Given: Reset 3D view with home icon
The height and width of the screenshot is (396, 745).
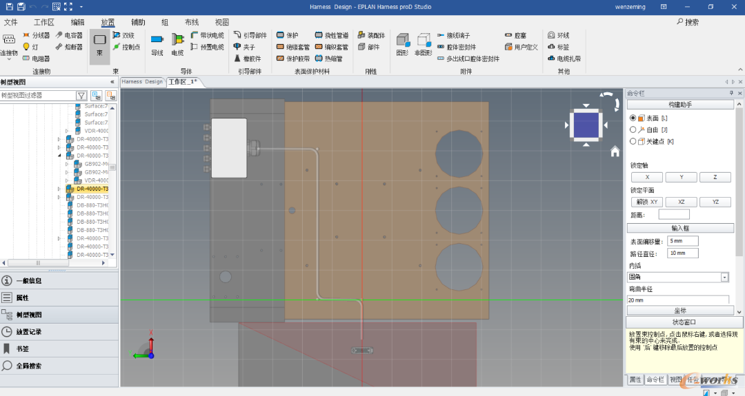Looking at the screenshot, I should [615, 152].
